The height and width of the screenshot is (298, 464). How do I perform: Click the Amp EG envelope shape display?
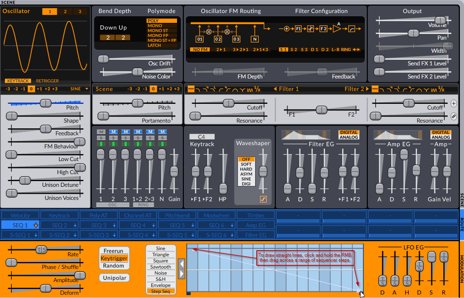coord(398,135)
